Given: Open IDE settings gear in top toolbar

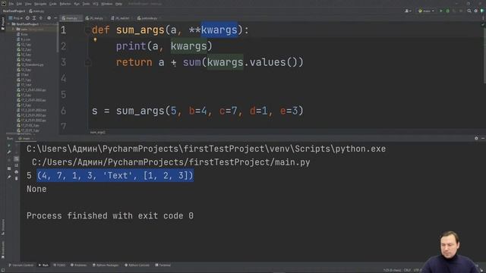Looking at the screenshot, I should [x=476, y=11].
